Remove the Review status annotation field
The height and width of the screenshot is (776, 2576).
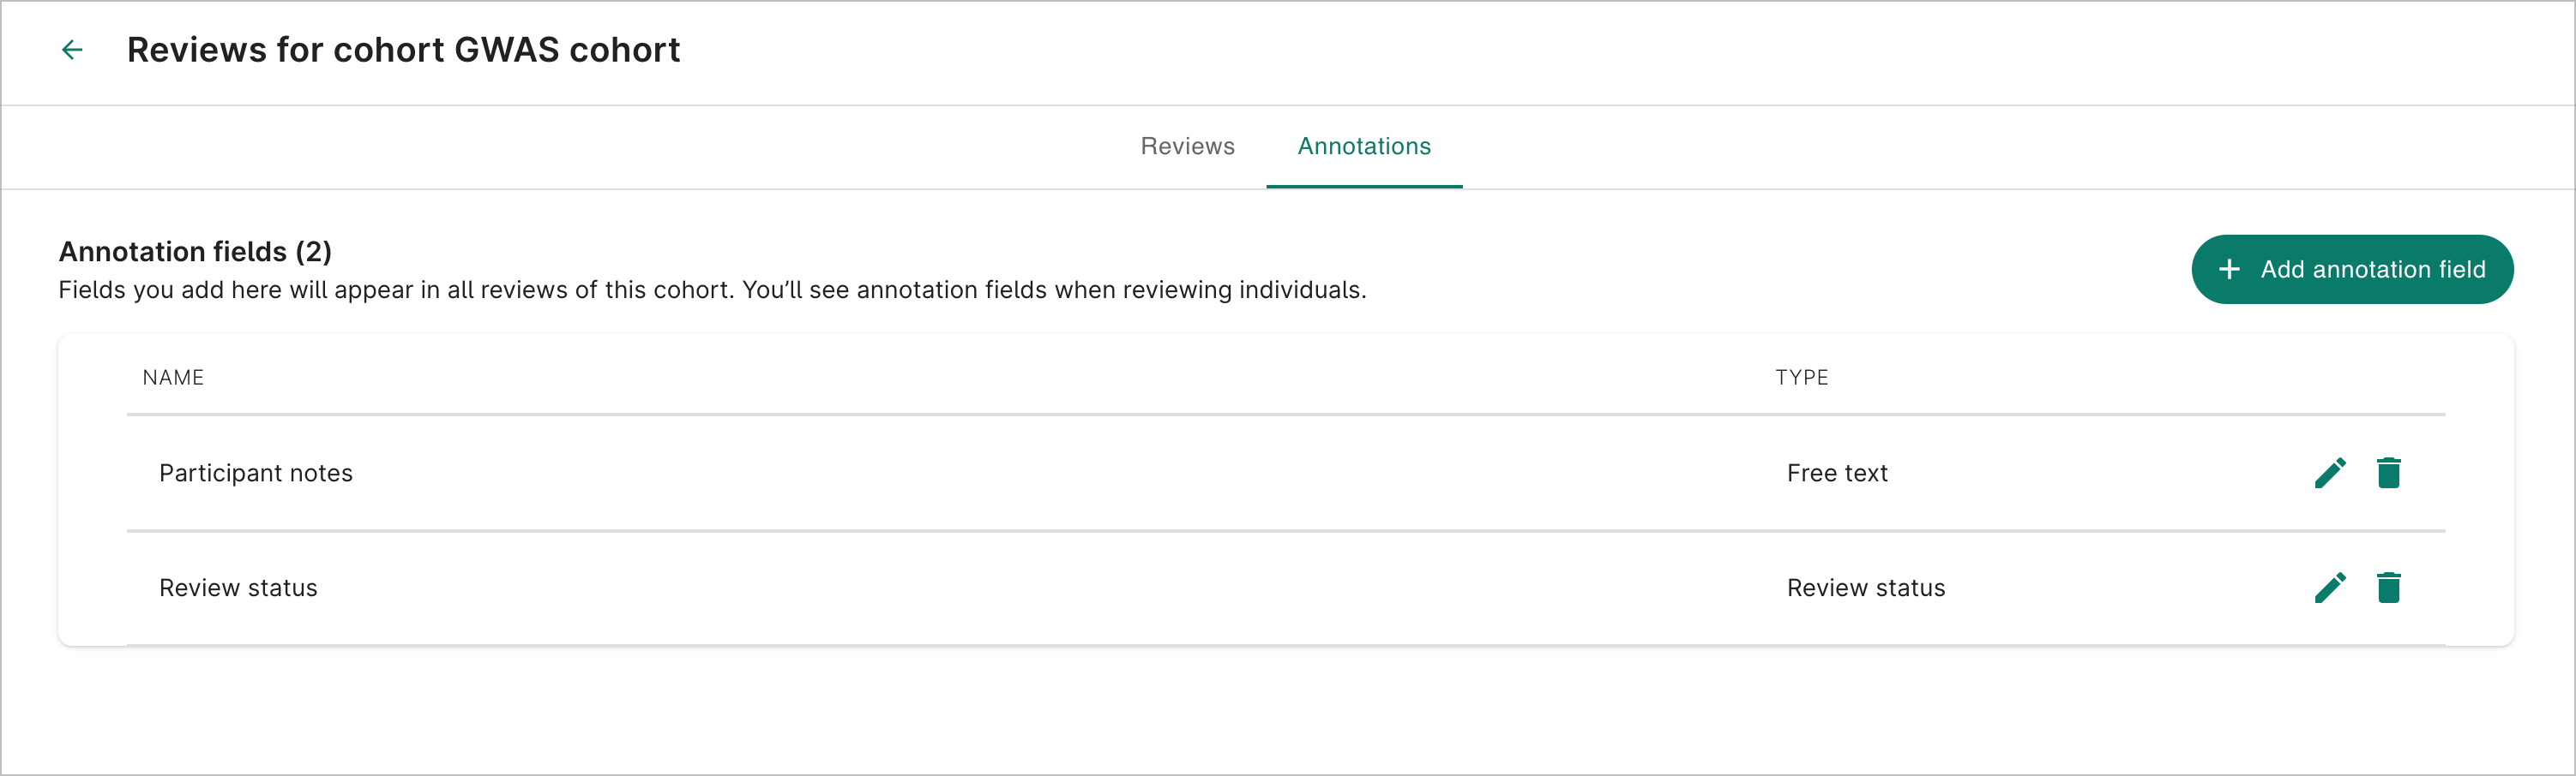tap(2390, 588)
